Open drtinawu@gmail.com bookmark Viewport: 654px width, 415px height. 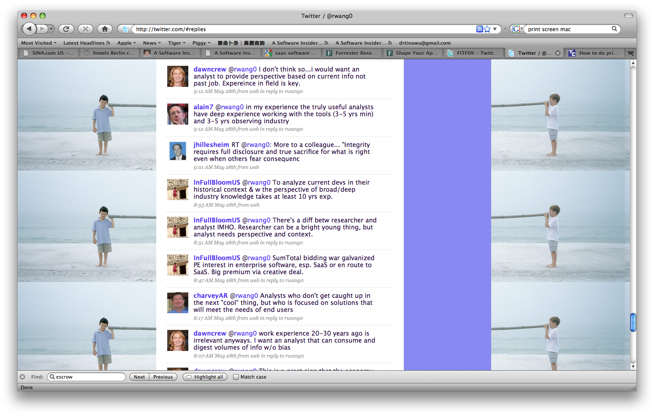pyautogui.click(x=424, y=43)
